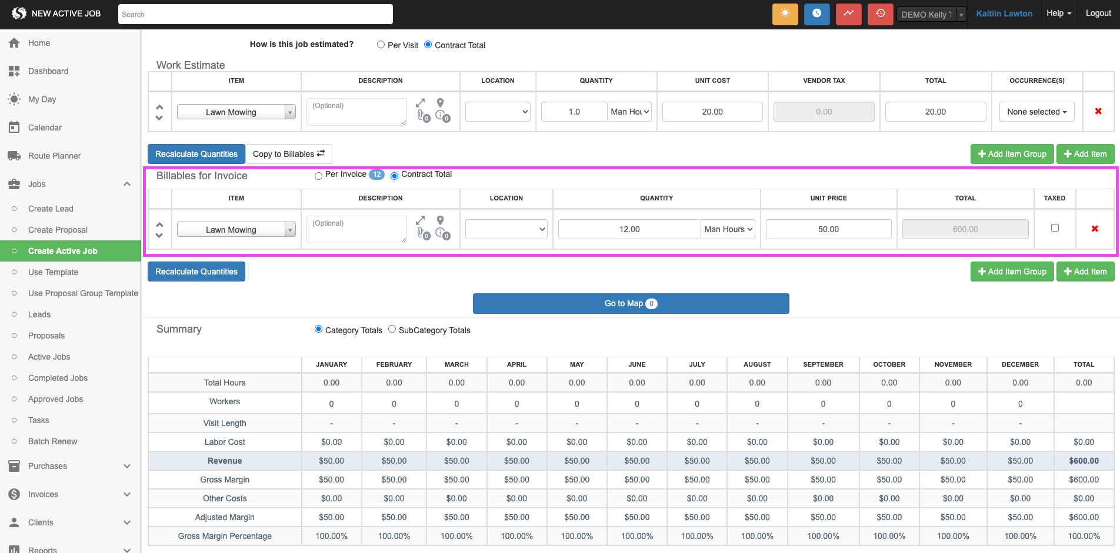Check the Taxed checkbox for Lawn Mowing
The image size is (1120, 553).
pos(1055,228)
